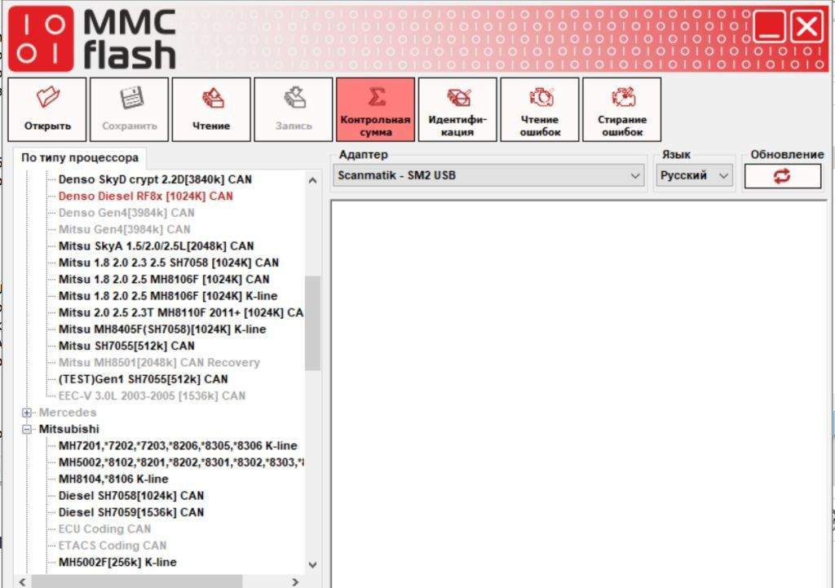This screenshot has width=835, height=588.
Task: Click the horizontal scrollbar thumb under tree
Action: click(x=137, y=581)
